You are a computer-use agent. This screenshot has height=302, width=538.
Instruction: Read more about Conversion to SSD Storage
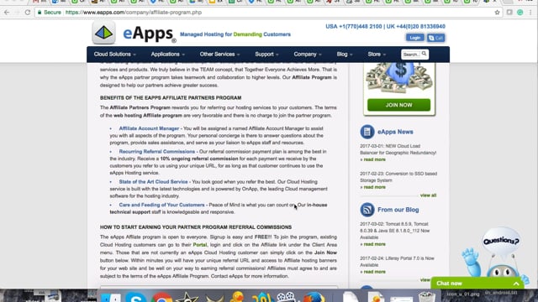[373, 187]
